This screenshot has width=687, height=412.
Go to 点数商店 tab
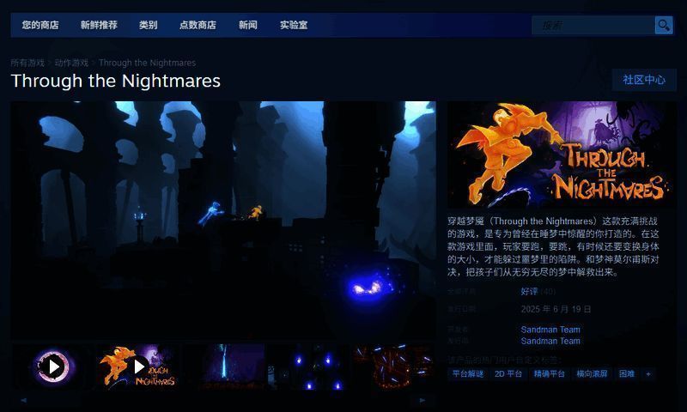(198, 25)
